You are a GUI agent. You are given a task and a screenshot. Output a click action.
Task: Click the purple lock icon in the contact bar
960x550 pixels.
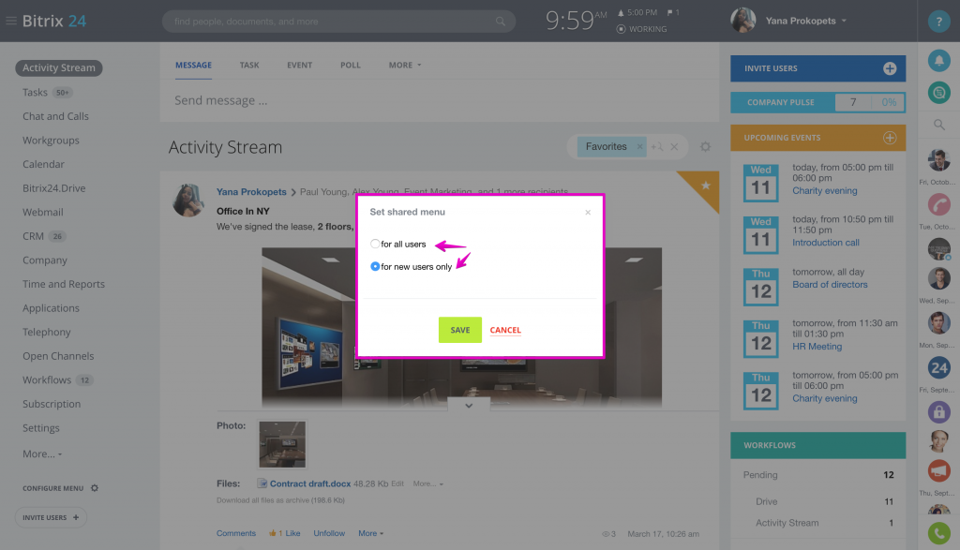point(938,411)
